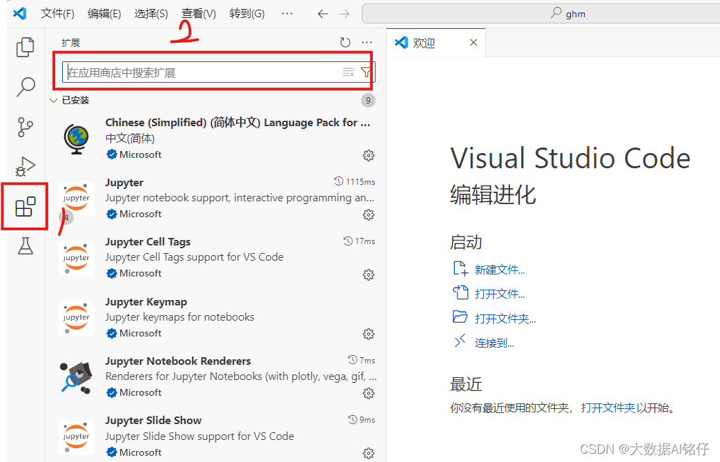Open the Jupyter Notebook Renderers title
720x462 pixels.
point(177,361)
